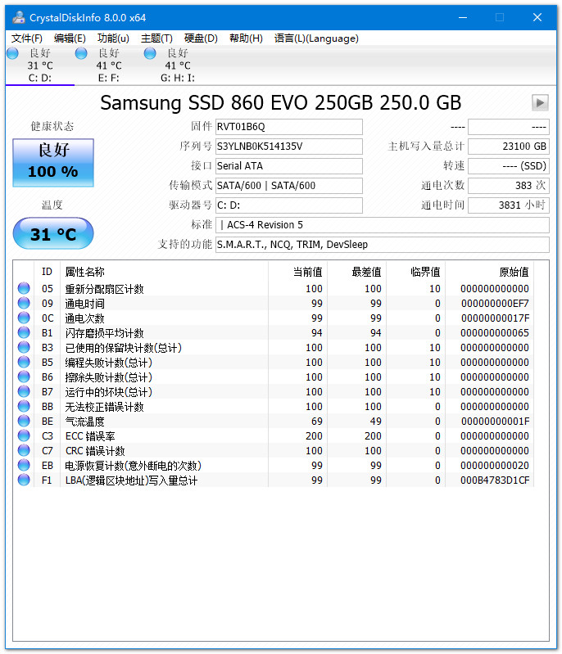Click status orb for attribute B1
The image size is (562, 654).
(24, 332)
